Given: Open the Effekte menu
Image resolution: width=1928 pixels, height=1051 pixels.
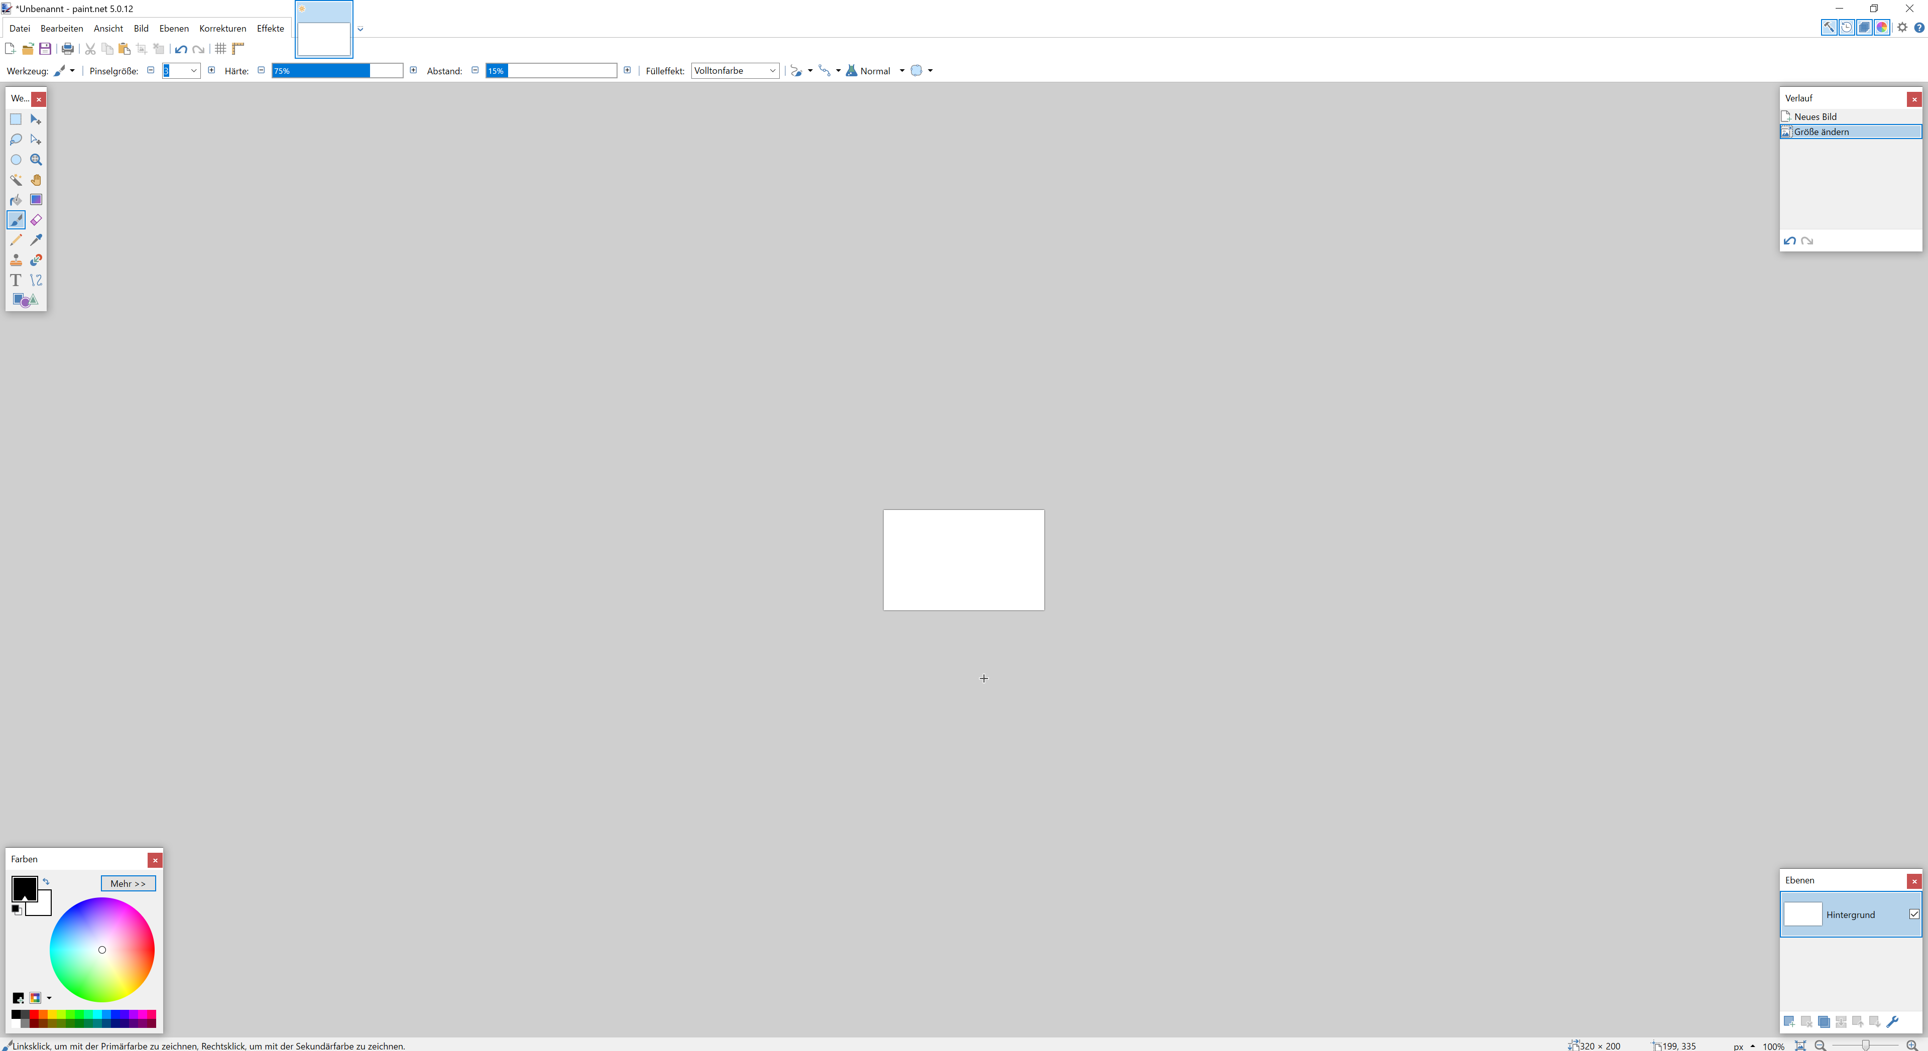Looking at the screenshot, I should (270, 29).
